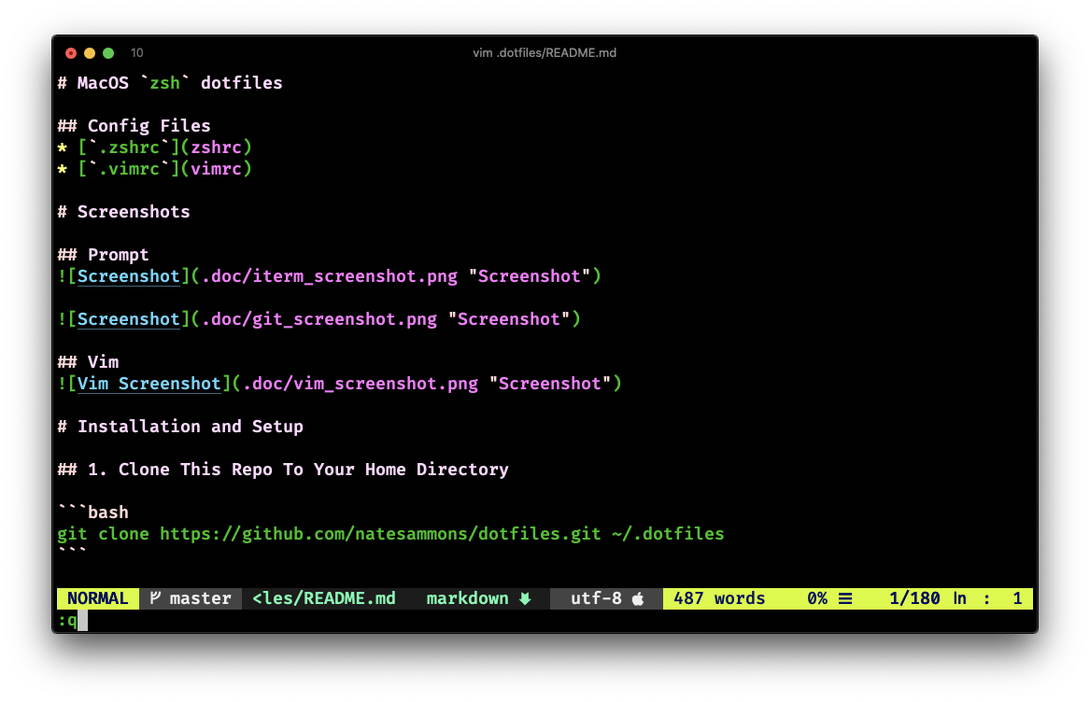Click the 1/180 line position indicator
The width and height of the screenshot is (1090, 702).
tap(914, 598)
